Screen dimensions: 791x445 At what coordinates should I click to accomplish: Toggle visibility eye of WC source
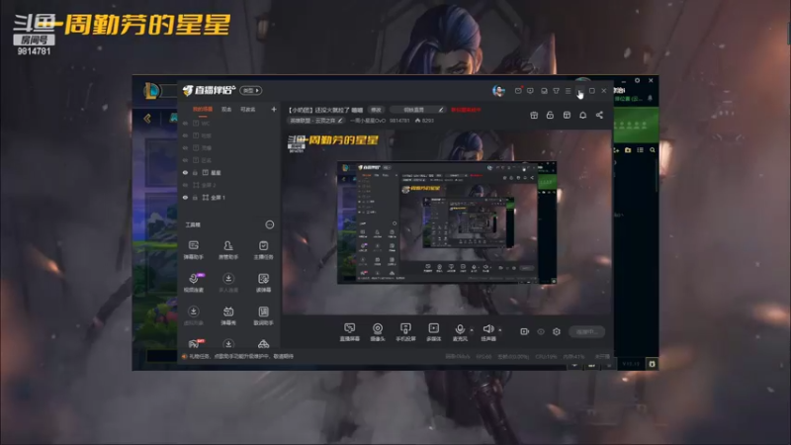click(x=185, y=123)
